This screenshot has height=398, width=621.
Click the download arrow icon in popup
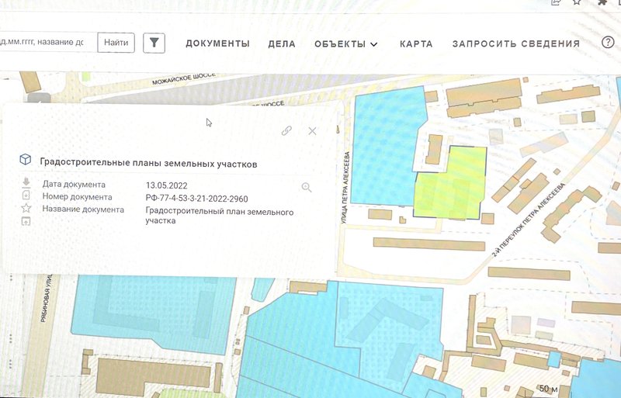(x=26, y=182)
